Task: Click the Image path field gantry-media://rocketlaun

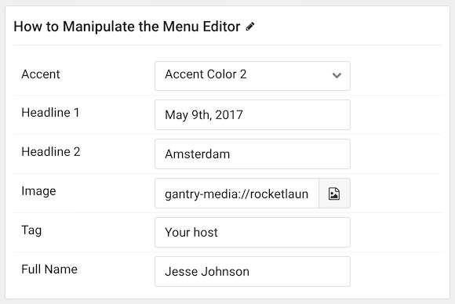Action: click(237, 194)
